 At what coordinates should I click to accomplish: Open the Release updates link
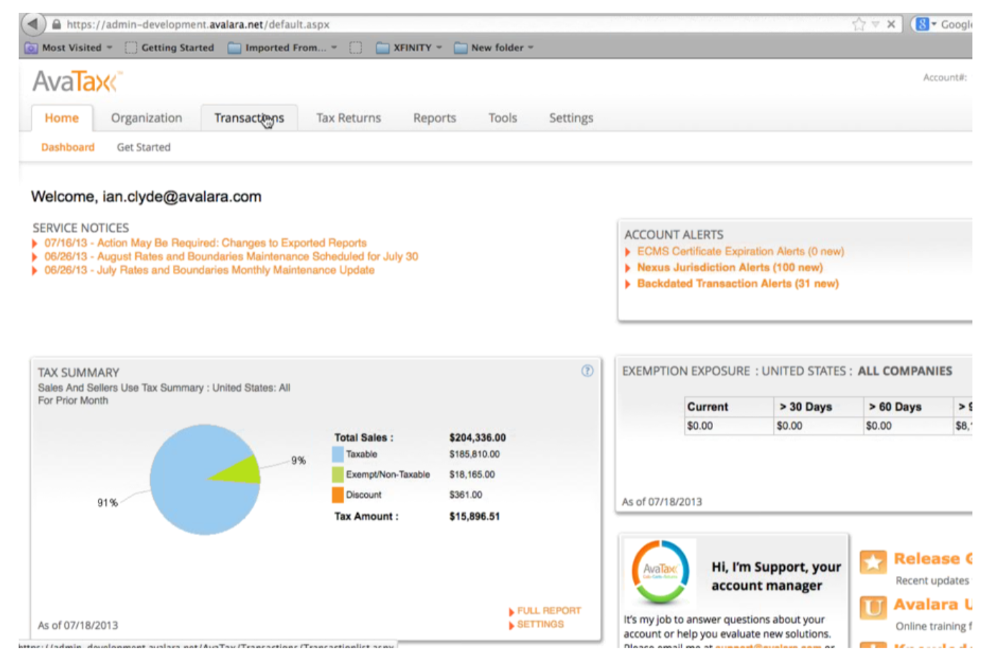point(933,559)
